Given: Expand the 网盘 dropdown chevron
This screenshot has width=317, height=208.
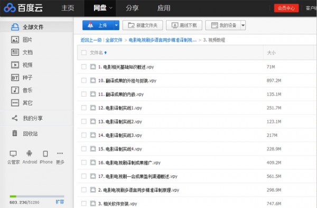Looking at the screenshot, I should (111, 8).
